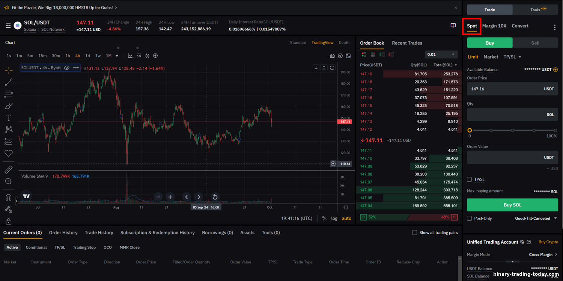Show both sides order book view

point(364,54)
